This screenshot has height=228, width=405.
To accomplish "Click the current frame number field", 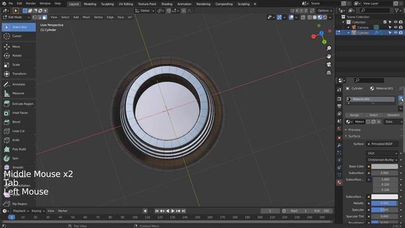I will pos(270,211).
